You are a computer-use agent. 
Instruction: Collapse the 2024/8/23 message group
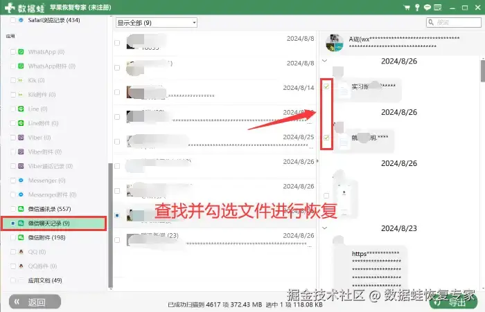[324, 228]
